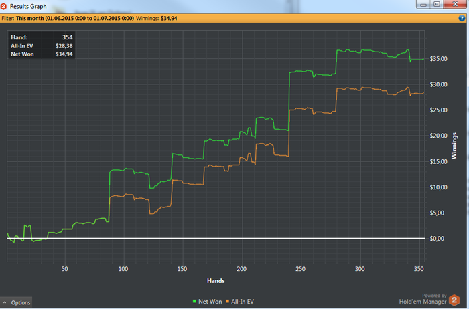This screenshot has height=309, width=469.
Task: Click the Winnings y-axis title
Action: click(454, 146)
